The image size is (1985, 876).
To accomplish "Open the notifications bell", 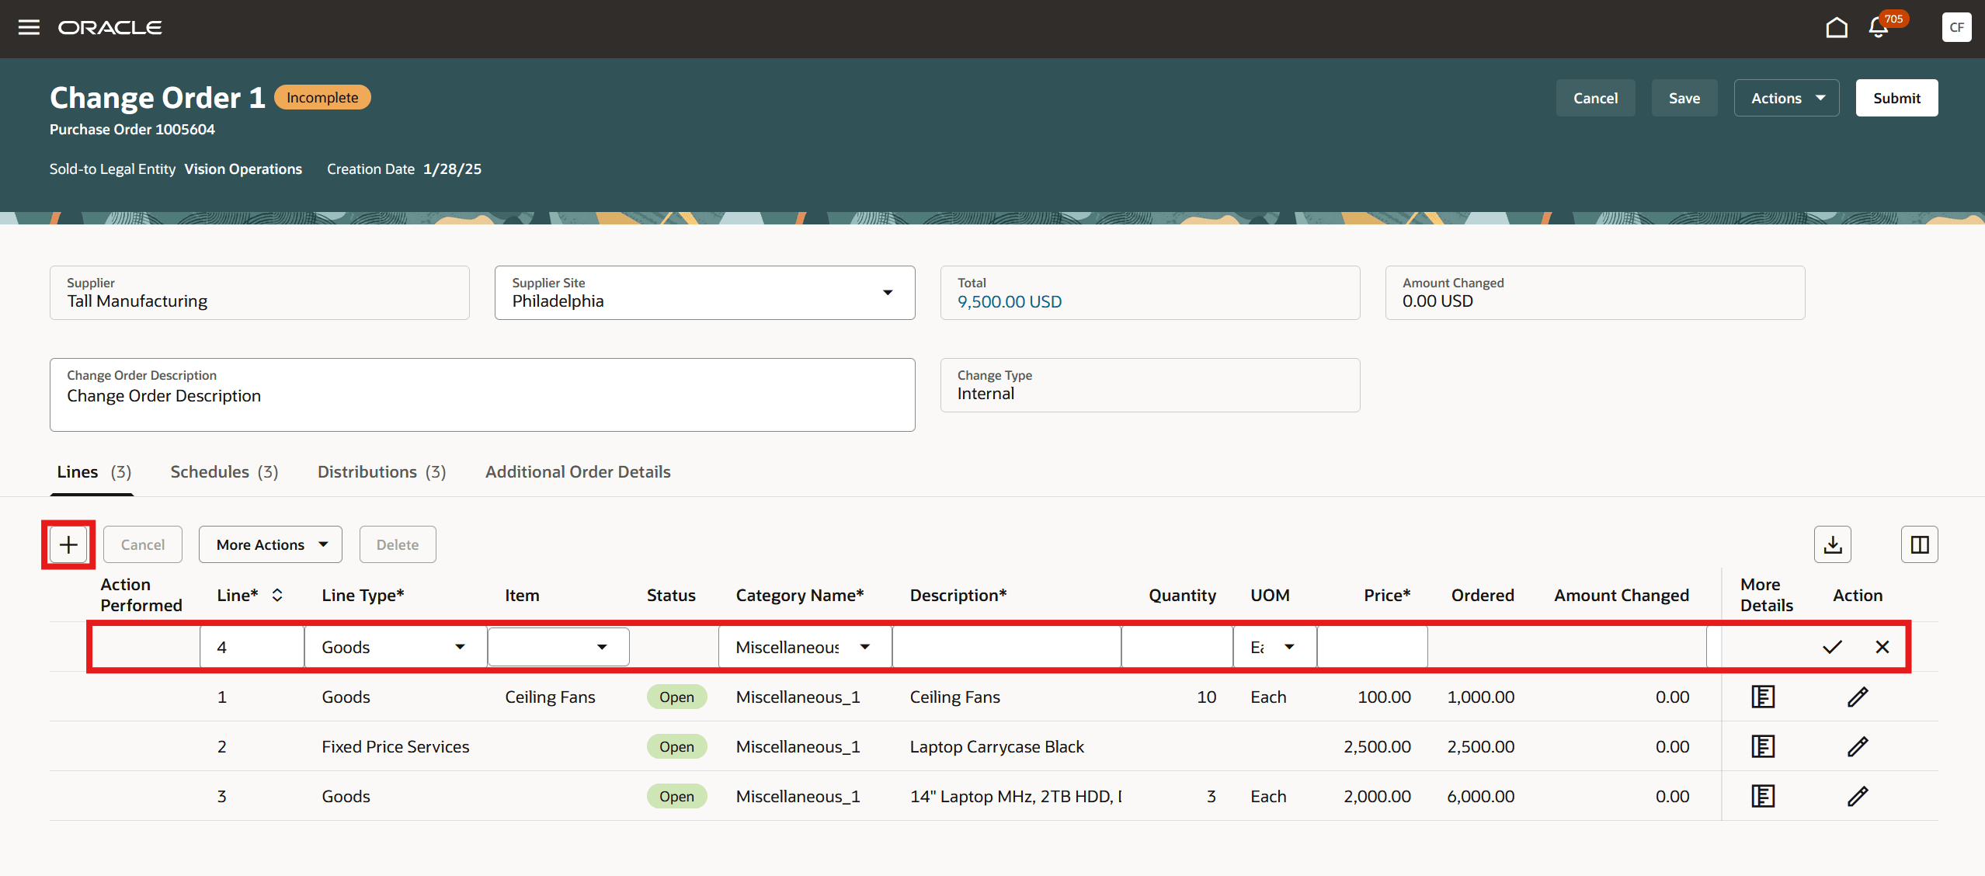I will [1878, 28].
